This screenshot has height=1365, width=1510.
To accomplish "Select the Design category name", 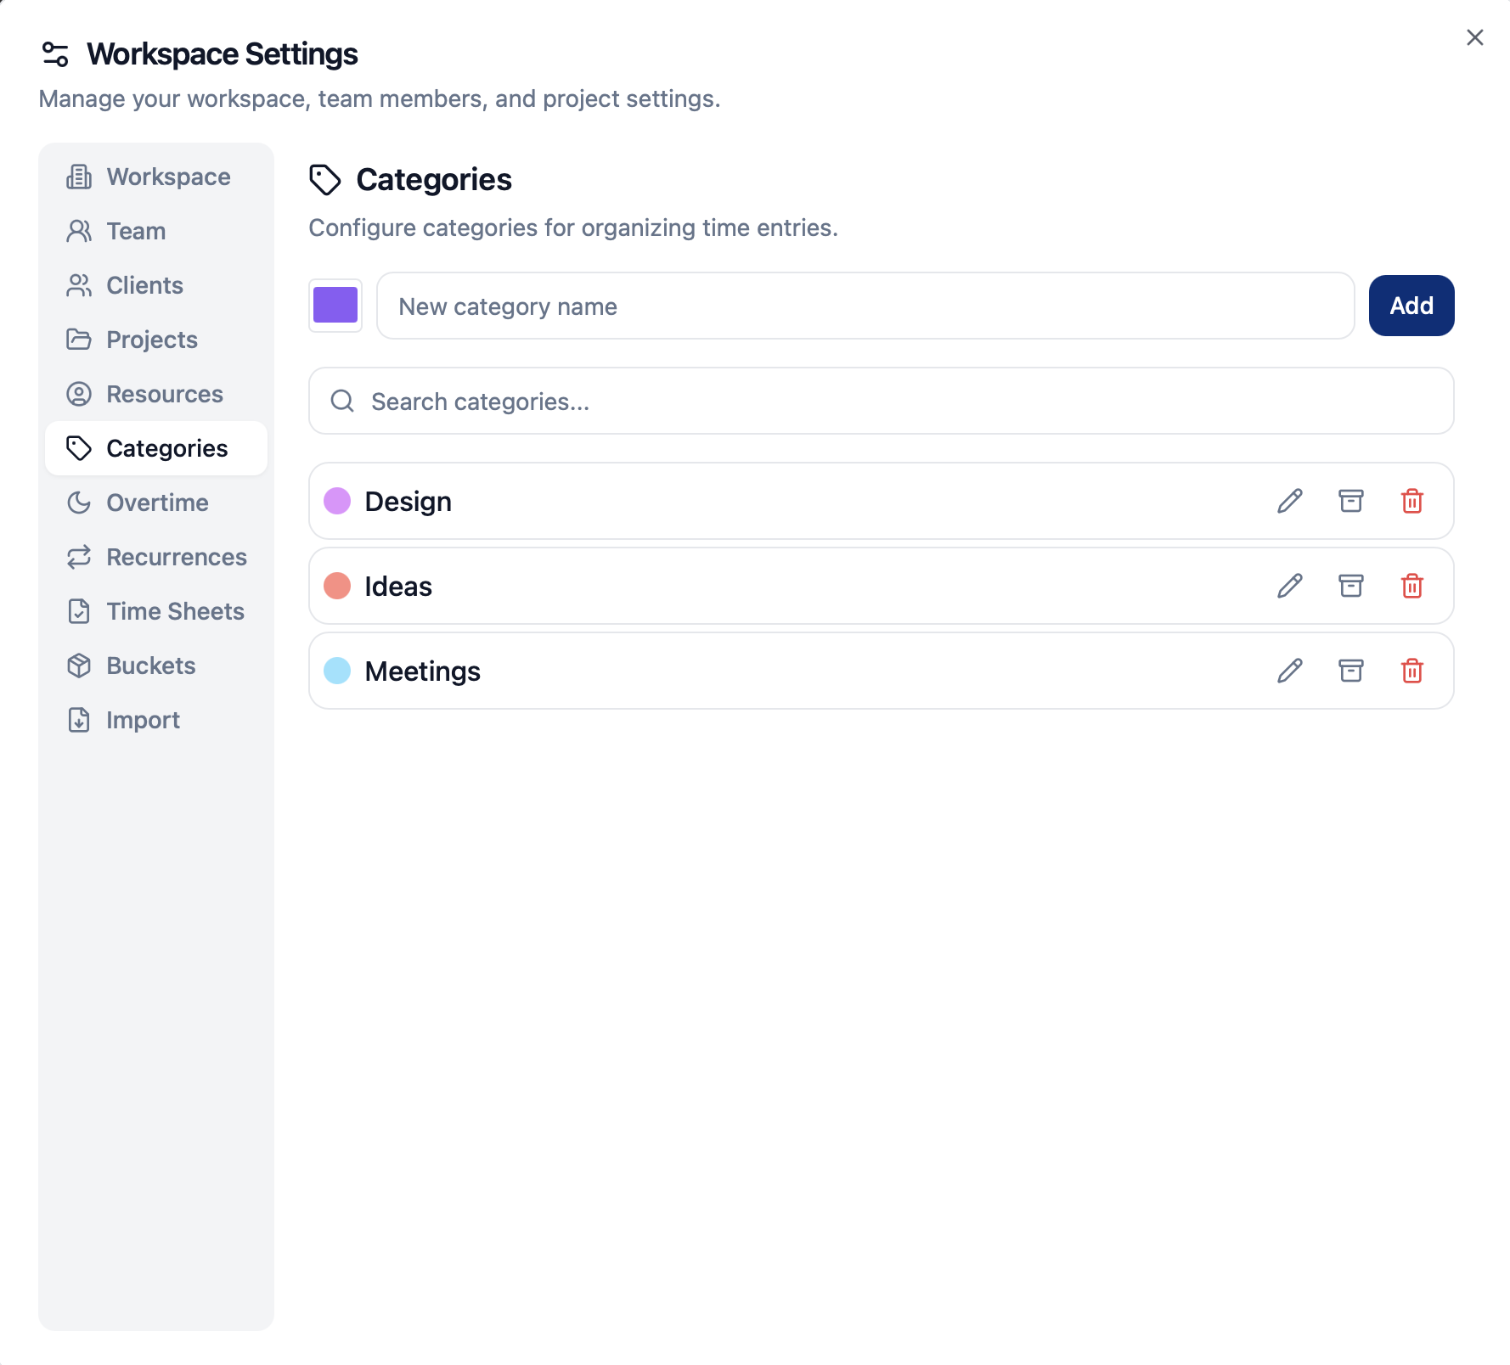I will pyautogui.click(x=408, y=502).
